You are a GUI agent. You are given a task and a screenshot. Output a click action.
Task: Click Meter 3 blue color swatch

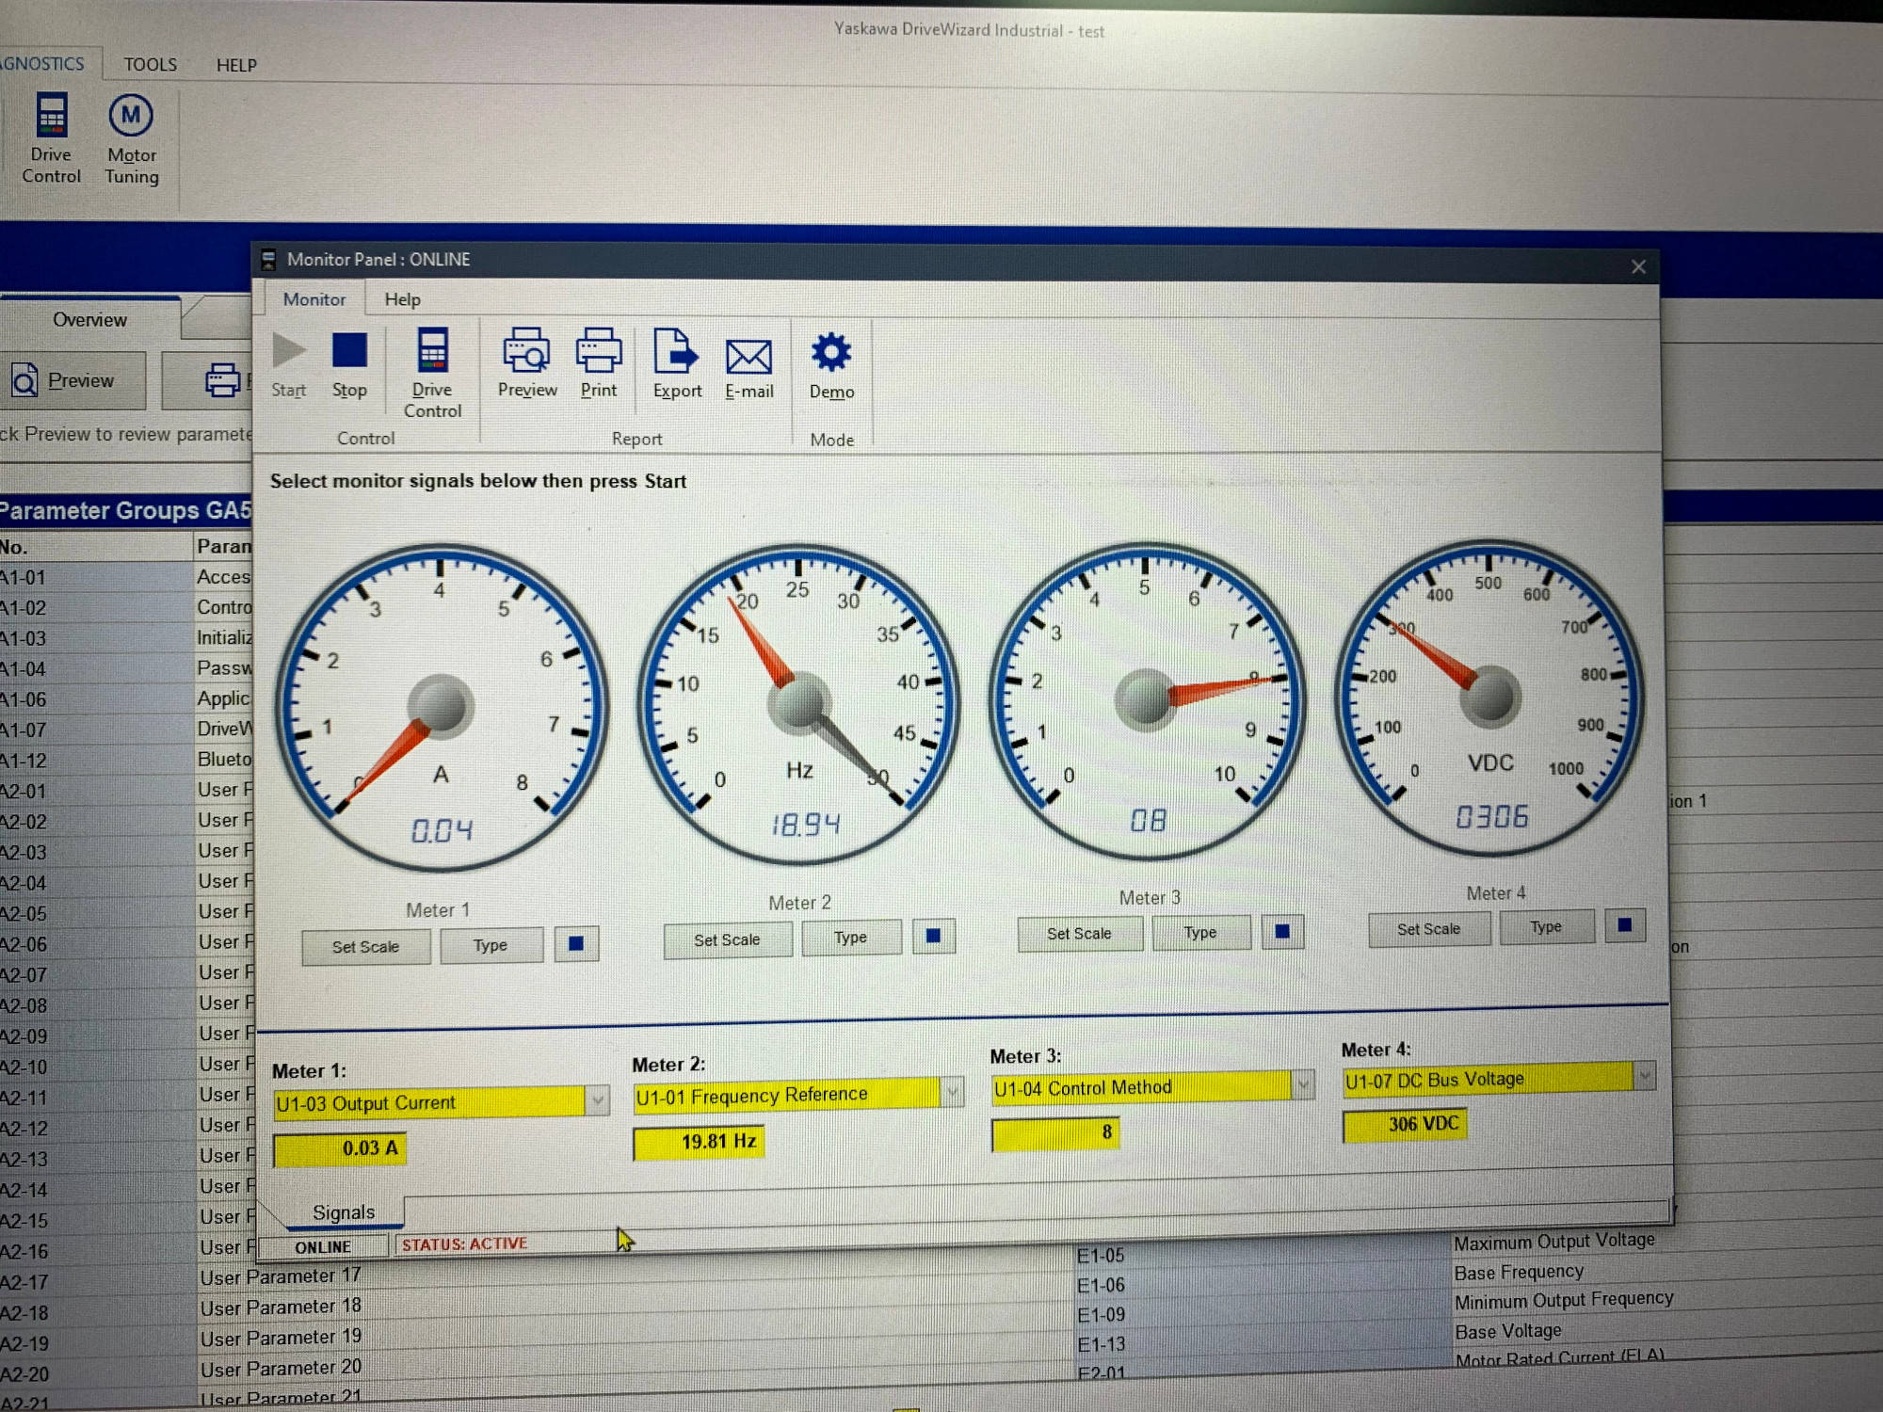tap(1282, 931)
